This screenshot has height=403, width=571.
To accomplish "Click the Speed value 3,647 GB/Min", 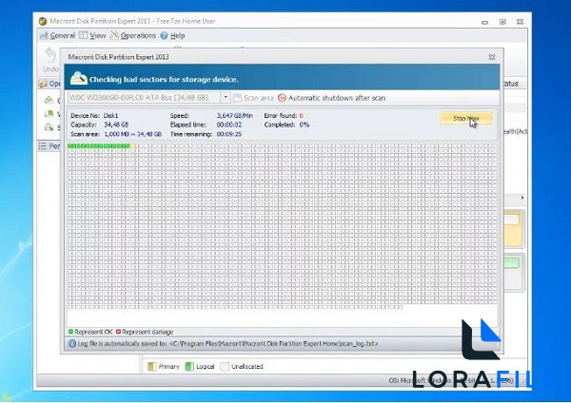I will click(x=234, y=116).
